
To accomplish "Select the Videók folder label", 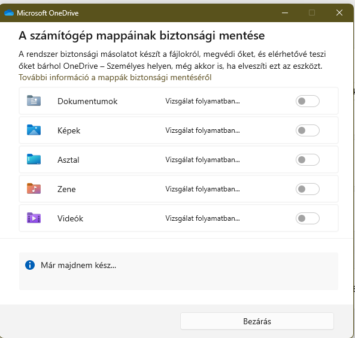I will (70, 218).
